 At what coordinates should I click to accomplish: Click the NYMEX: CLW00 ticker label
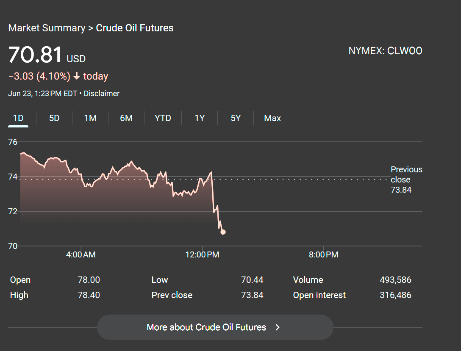coord(385,51)
